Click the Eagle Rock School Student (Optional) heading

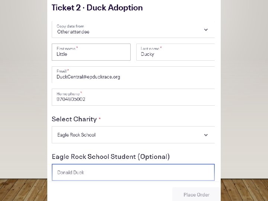coord(111,157)
